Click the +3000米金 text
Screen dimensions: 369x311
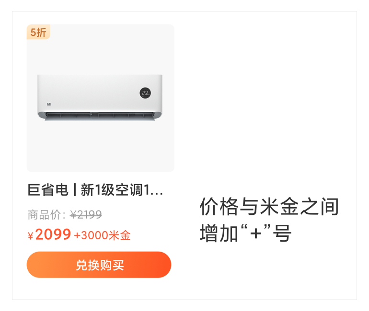102,235
